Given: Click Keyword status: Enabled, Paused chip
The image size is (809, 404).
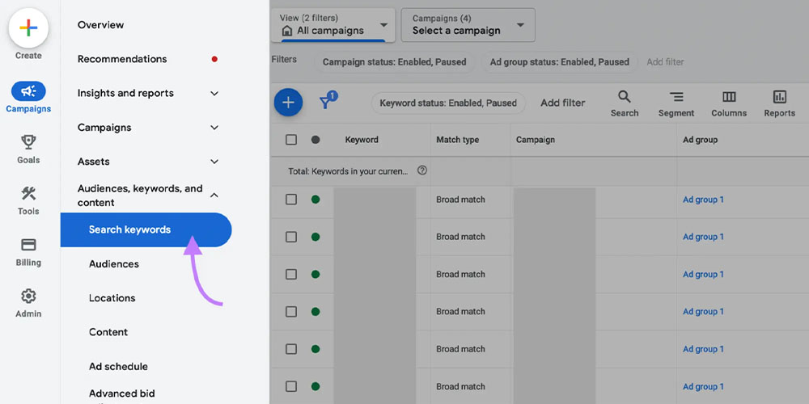Looking at the screenshot, I should pyautogui.click(x=448, y=103).
